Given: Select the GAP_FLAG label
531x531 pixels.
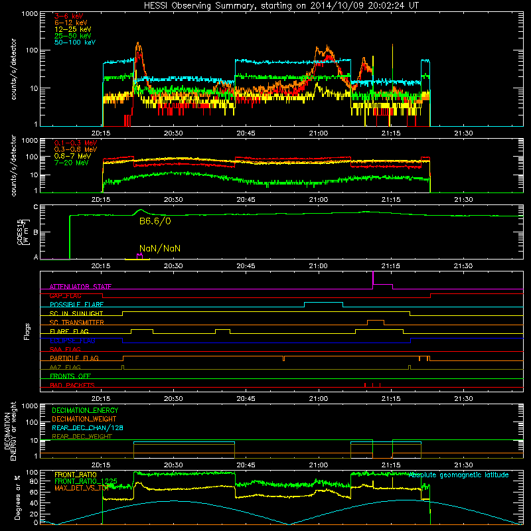Looking at the screenshot, I should [x=65, y=295].
